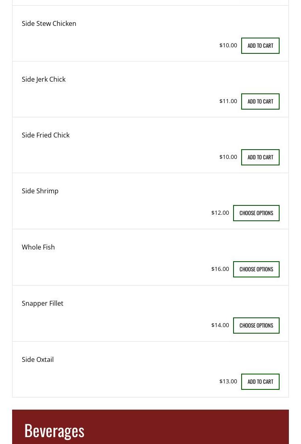This screenshot has height=444, width=301.
Task: Open the Side Jerk Chick item title
Action: pyautogui.click(x=44, y=79)
